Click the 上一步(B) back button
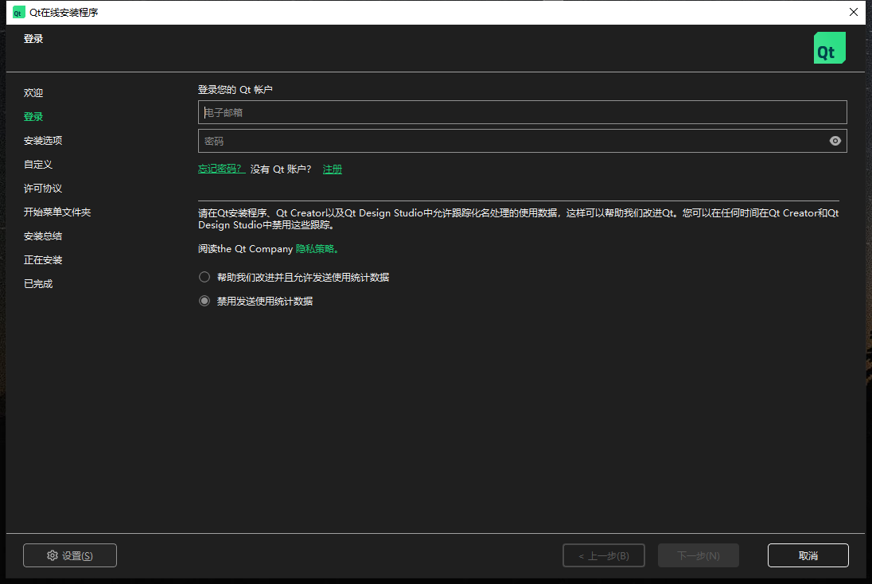The image size is (872, 584). (604, 555)
